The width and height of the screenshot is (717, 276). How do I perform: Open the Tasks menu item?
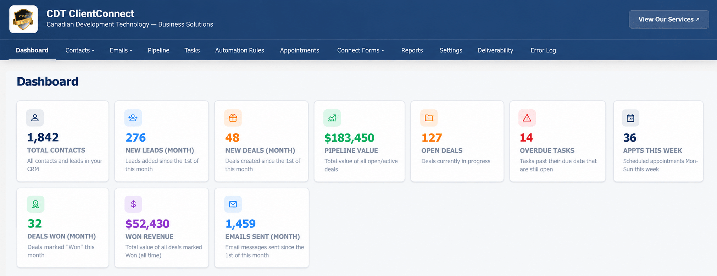pos(192,50)
